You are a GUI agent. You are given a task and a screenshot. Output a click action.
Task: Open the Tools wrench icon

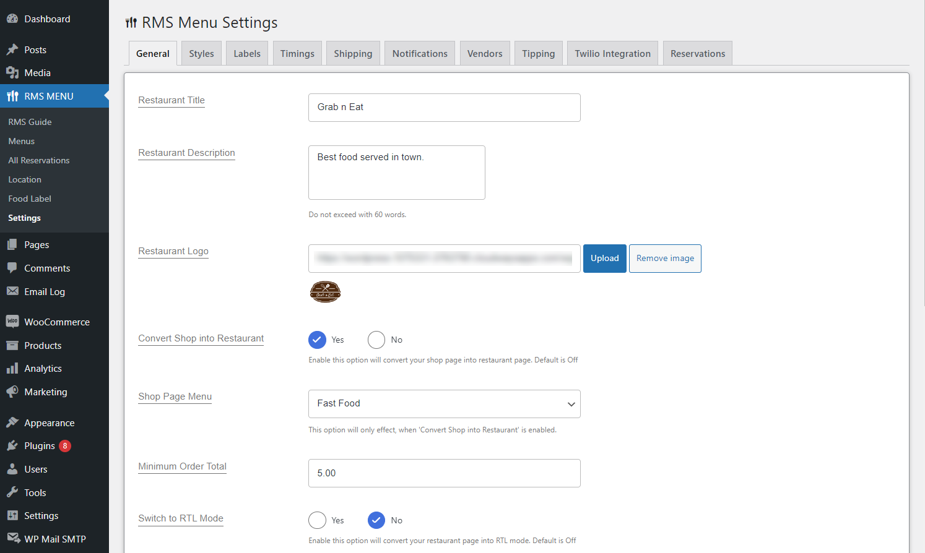pos(12,492)
